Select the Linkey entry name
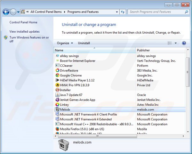 tap(64, 105)
